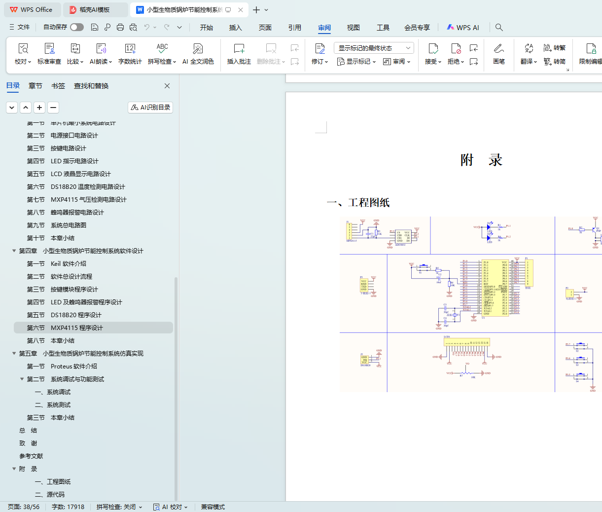The image size is (602, 512).
Task: Jump to 参考文献 in the outline
Action: pos(31,456)
